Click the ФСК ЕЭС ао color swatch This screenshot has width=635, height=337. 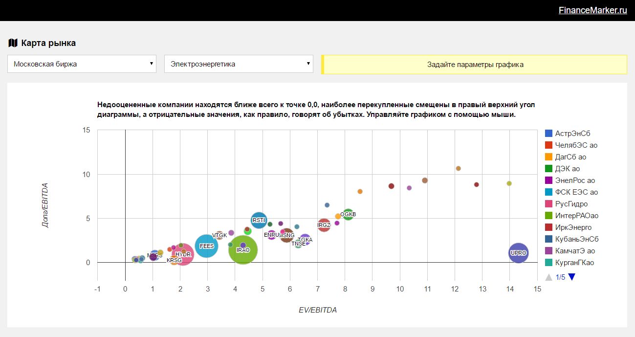(x=549, y=192)
